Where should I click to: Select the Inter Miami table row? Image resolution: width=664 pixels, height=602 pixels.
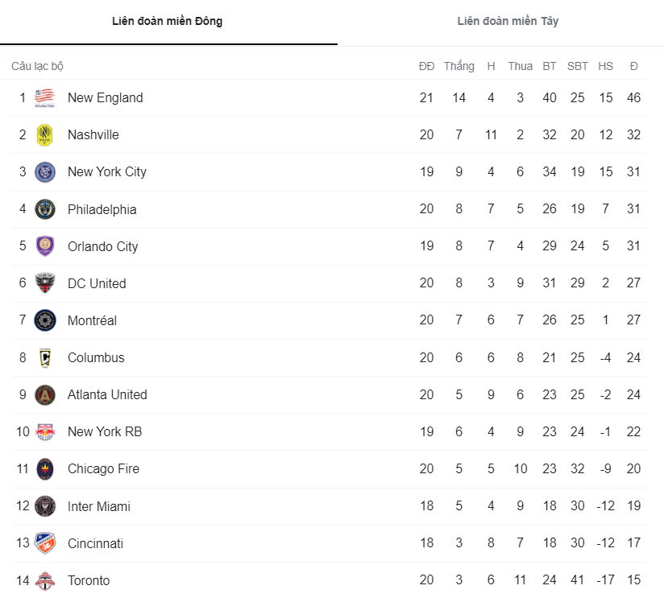(x=322, y=506)
